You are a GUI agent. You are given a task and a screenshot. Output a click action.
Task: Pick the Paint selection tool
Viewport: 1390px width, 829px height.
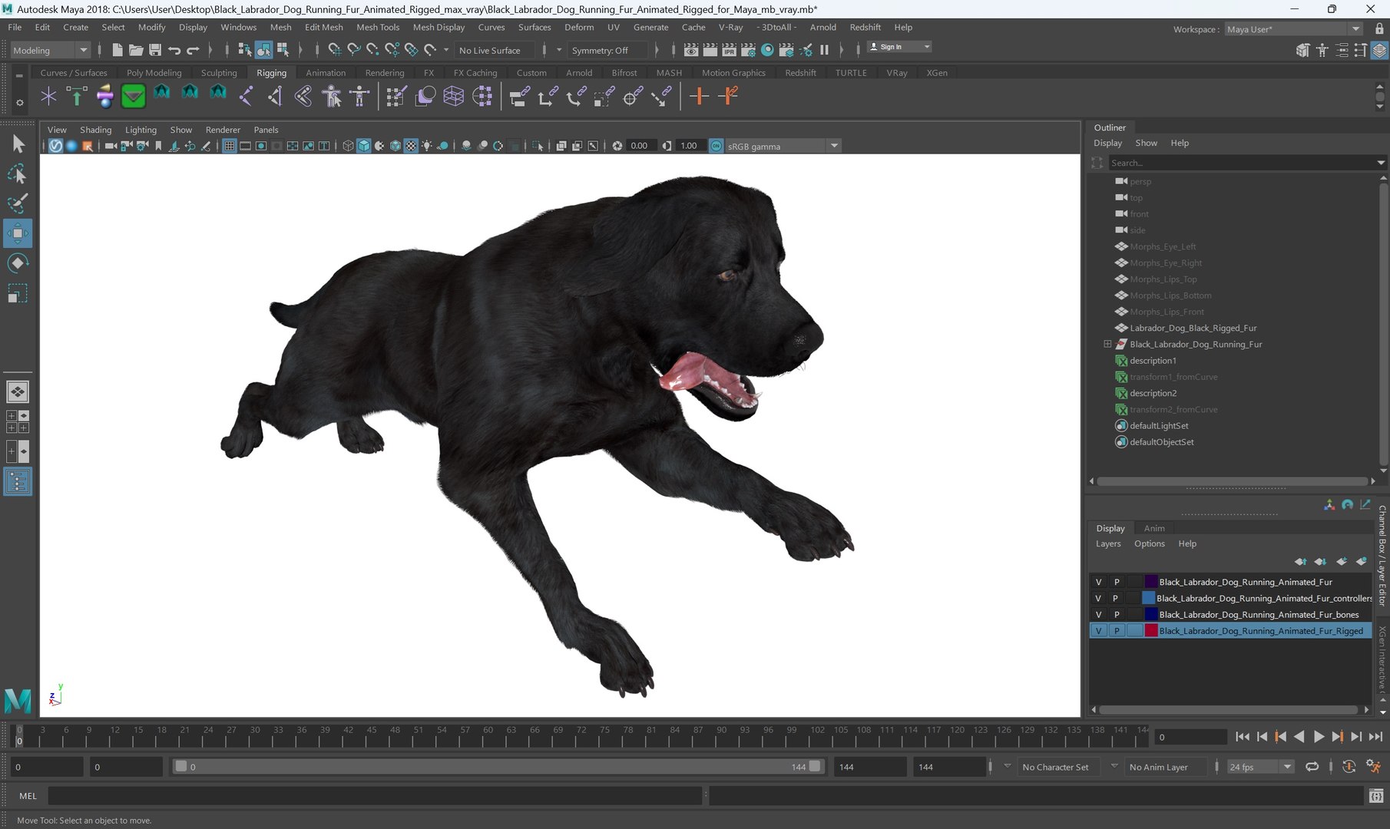point(17,203)
